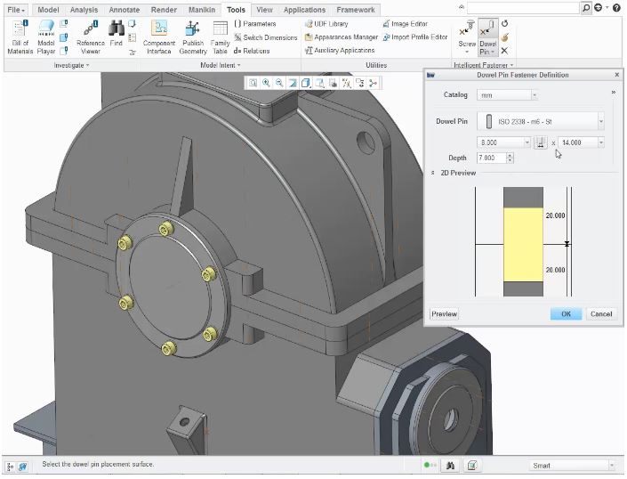The image size is (627, 479).
Task: Collapse the 2D Preview section
Action: [x=433, y=173]
